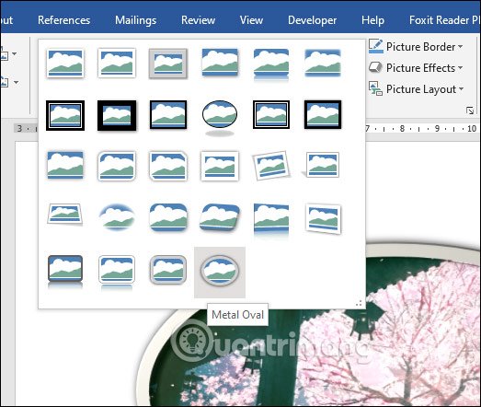The width and height of the screenshot is (481, 407).
Task: Go to the View tab
Action: pos(251,20)
